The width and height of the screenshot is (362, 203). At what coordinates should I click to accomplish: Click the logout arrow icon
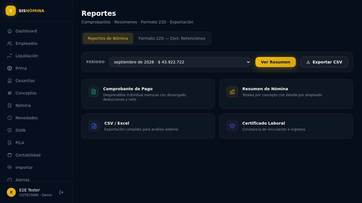(x=61, y=192)
